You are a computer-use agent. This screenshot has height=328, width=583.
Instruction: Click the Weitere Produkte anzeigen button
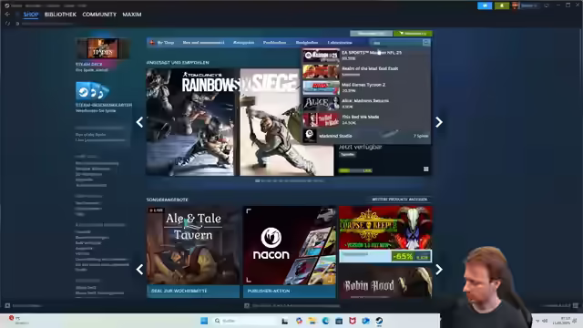399,200
